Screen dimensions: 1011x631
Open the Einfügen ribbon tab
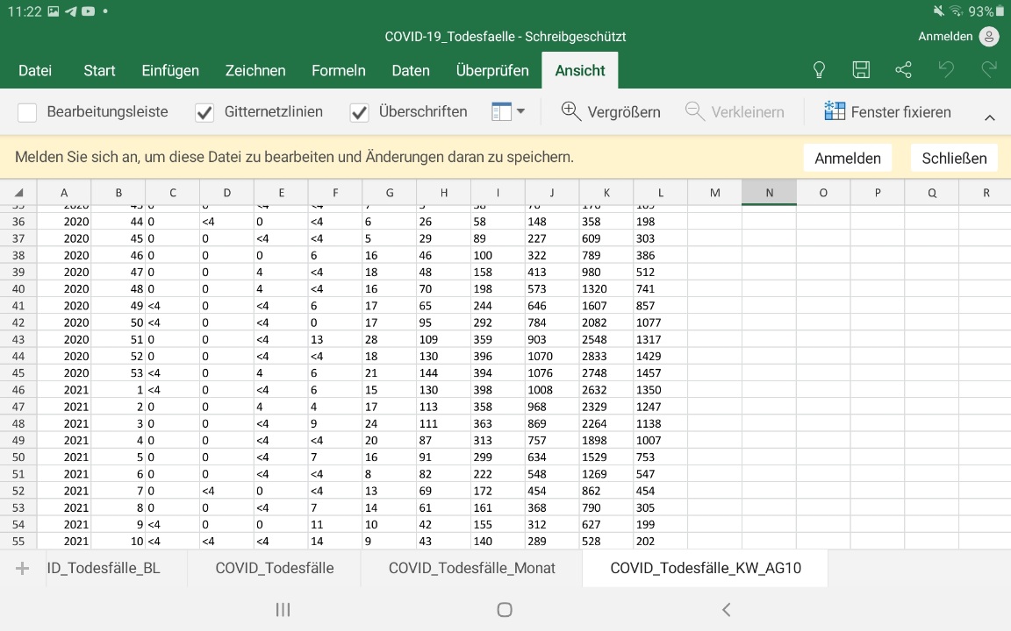(x=170, y=70)
